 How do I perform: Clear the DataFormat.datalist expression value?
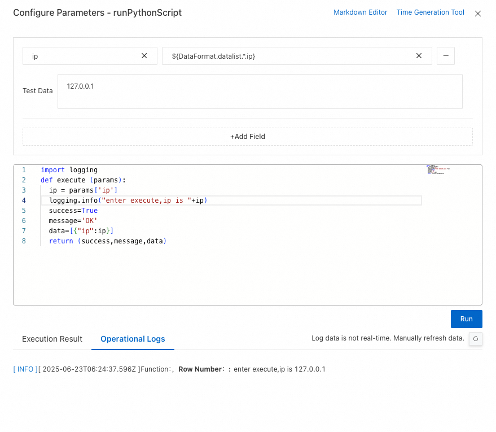click(x=419, y=56)
